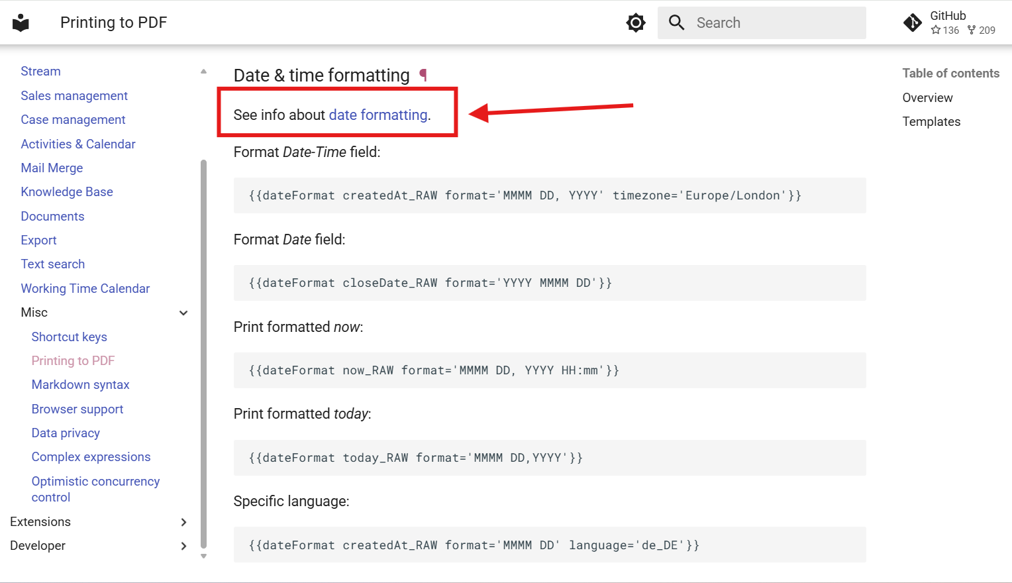Collapse the Misc section chevron

click(183, 313)
